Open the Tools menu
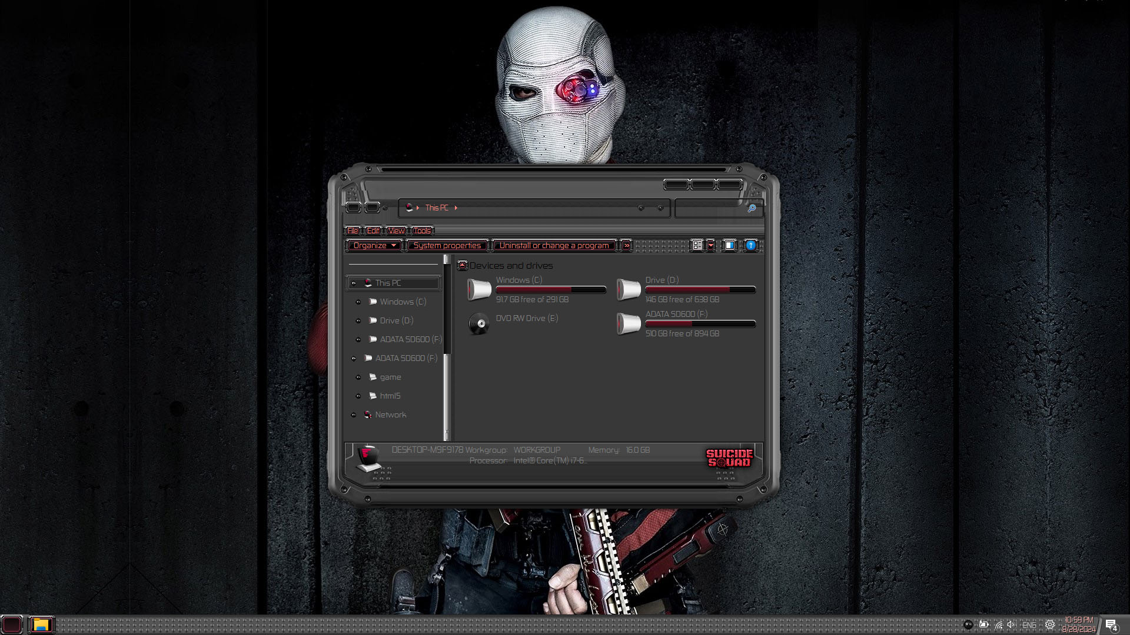 click(422, 231)
